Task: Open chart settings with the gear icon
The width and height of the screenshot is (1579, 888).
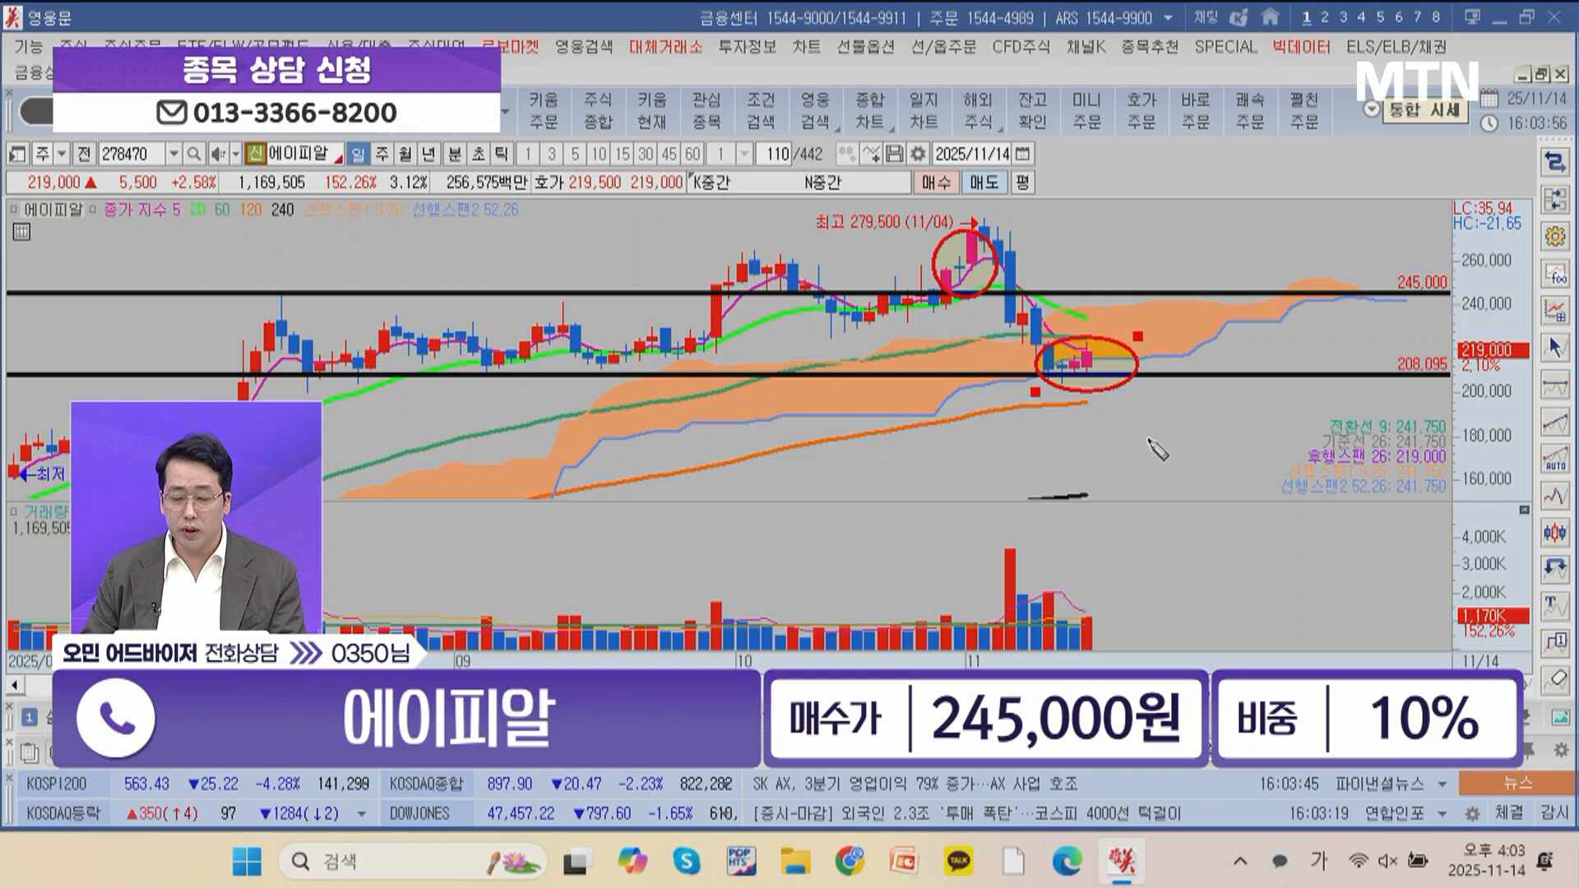Action: pos(1556,236)
